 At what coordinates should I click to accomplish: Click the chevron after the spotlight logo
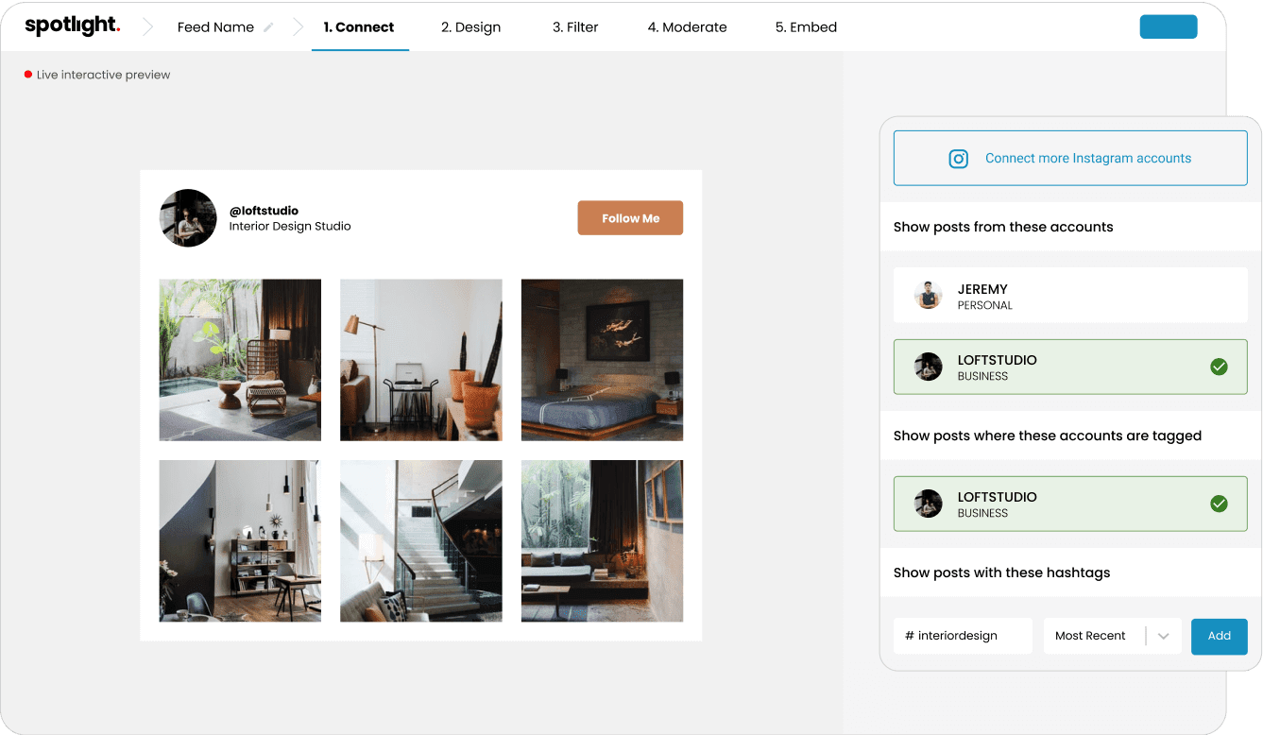146,26
